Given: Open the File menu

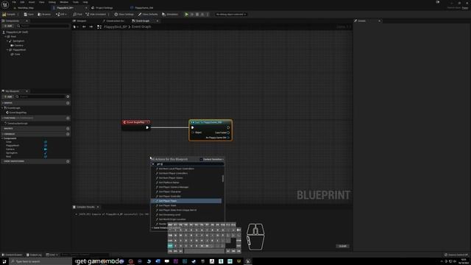Looking at the screenshot, I should coord(14,2).
